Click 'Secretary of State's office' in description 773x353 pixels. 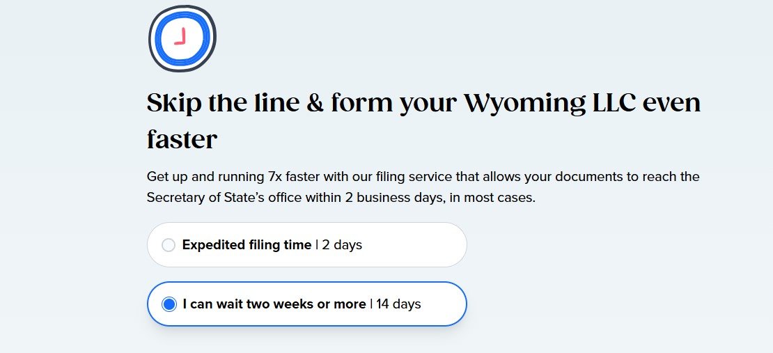[224, 198]
